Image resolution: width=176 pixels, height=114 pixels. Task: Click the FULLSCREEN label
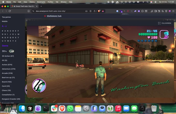[x=166, y=23]
